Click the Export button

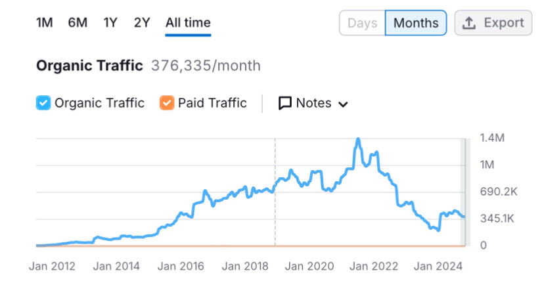[493, 23]
